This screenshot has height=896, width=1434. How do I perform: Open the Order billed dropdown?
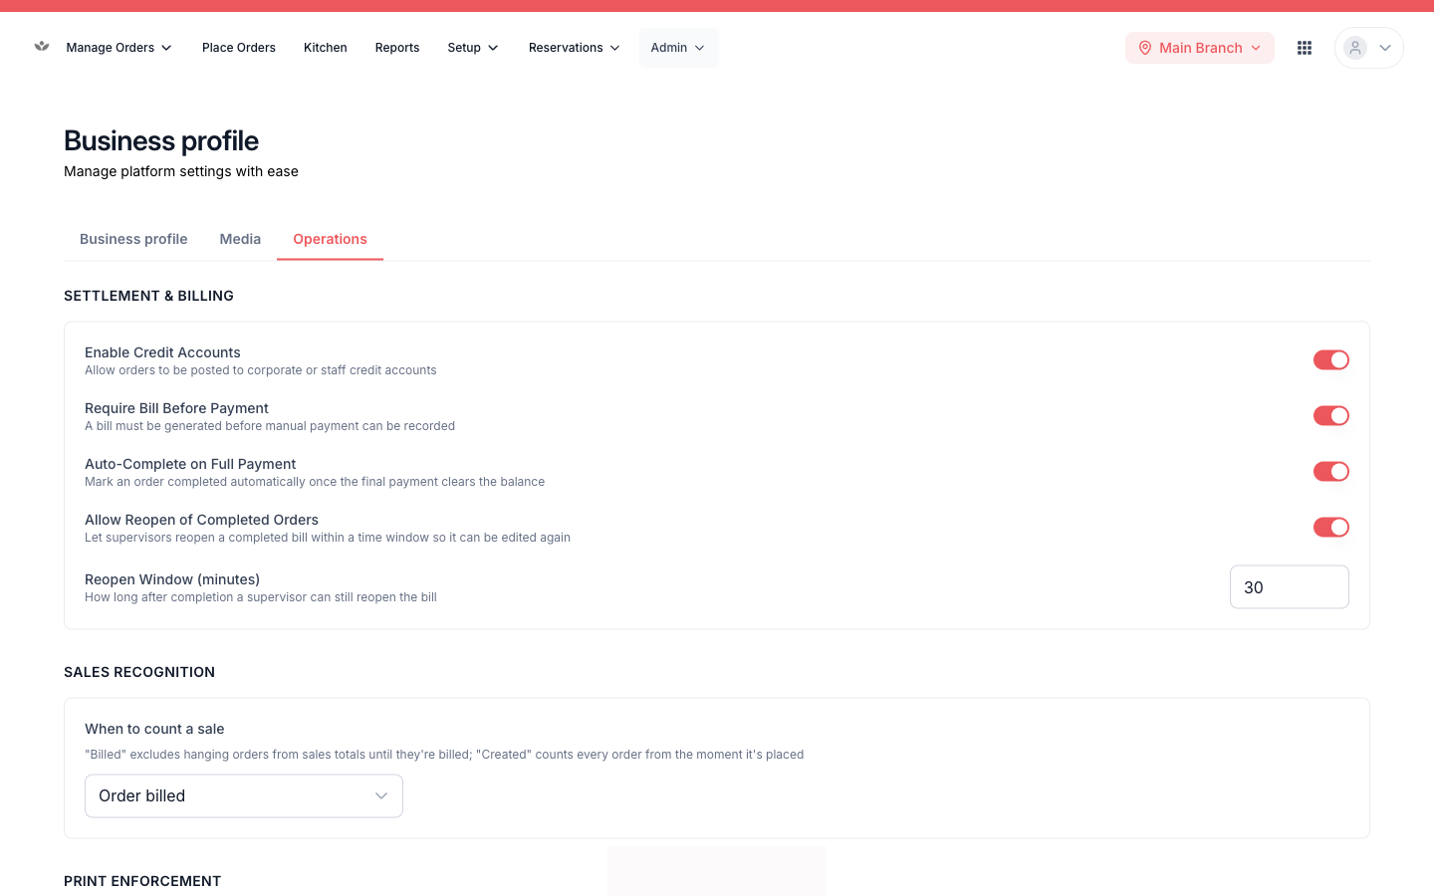(x=244, y=796)
